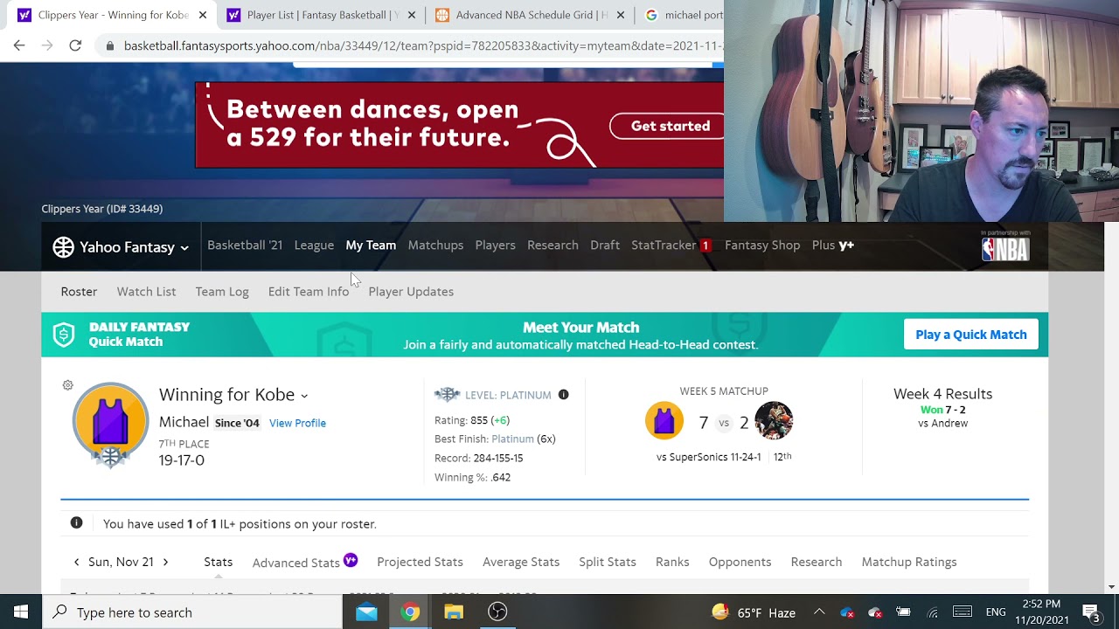Select My Team nav item
1119x629 pixels.
coord(371,245)
